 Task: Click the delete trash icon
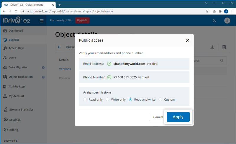point(224,47)
